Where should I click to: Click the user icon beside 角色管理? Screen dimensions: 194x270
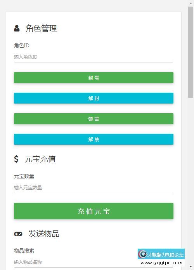tap(17, 28)
